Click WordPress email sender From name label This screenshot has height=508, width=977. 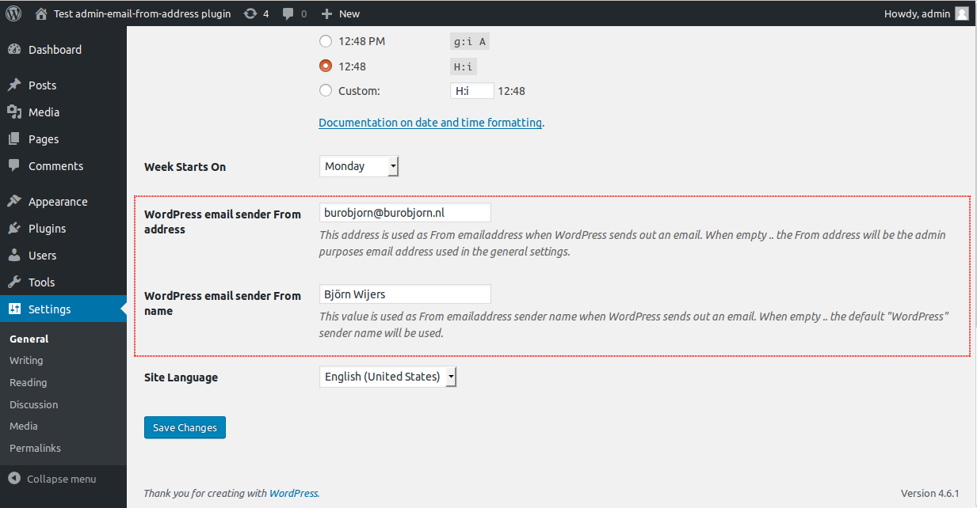(x=223, y=303)
